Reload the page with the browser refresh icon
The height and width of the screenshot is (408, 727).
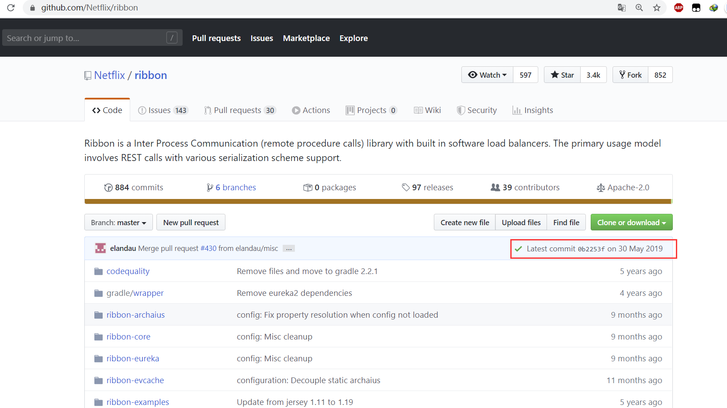pos(11,7)
